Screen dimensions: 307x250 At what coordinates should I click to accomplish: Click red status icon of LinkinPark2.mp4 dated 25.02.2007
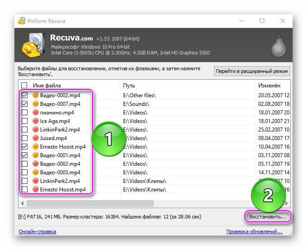pyautogui.click(x=36, y=129)
